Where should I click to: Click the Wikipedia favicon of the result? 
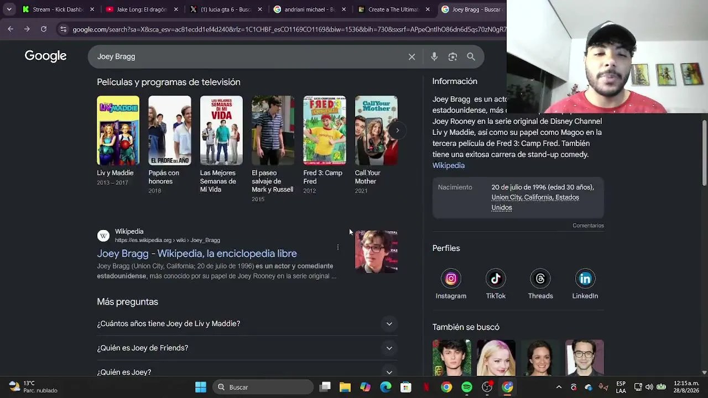tap(103, 236)
